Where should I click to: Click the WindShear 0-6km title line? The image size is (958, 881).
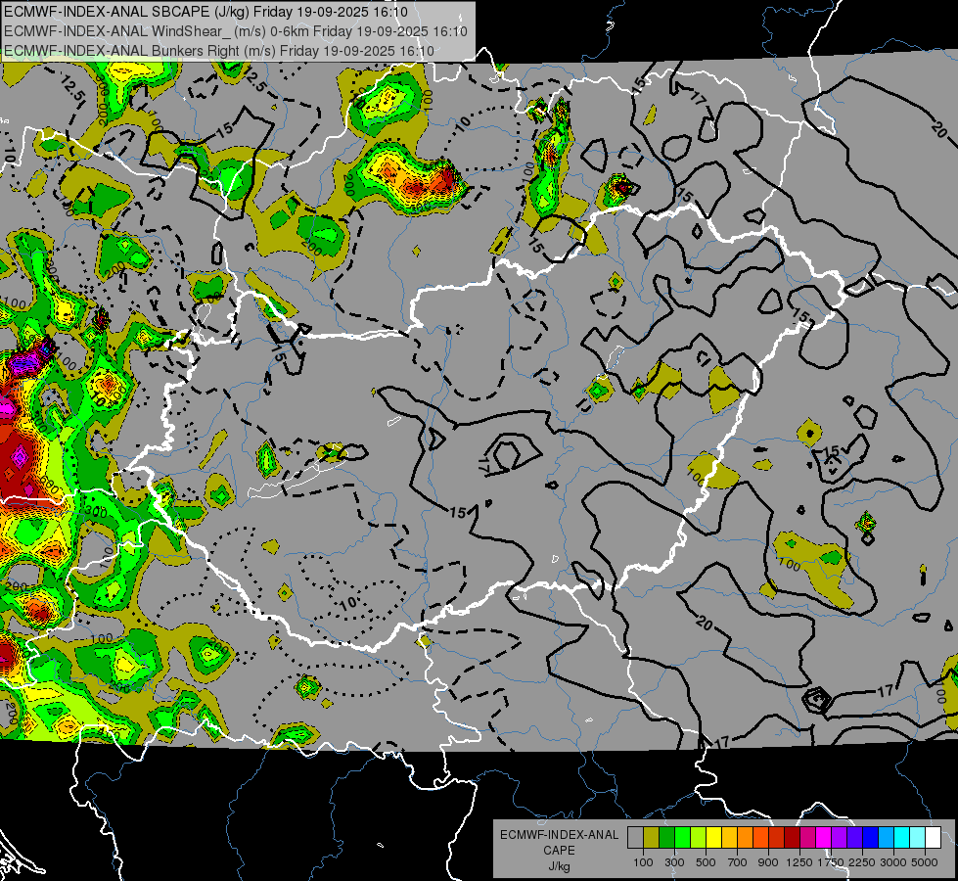[236, 31]
